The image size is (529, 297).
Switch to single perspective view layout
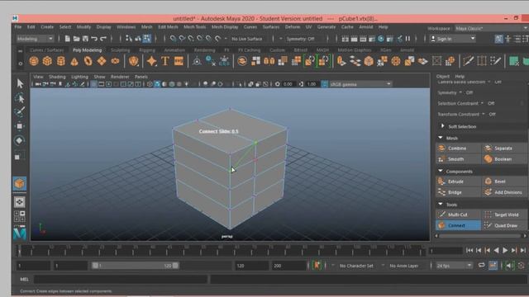[x=19, y=201]
